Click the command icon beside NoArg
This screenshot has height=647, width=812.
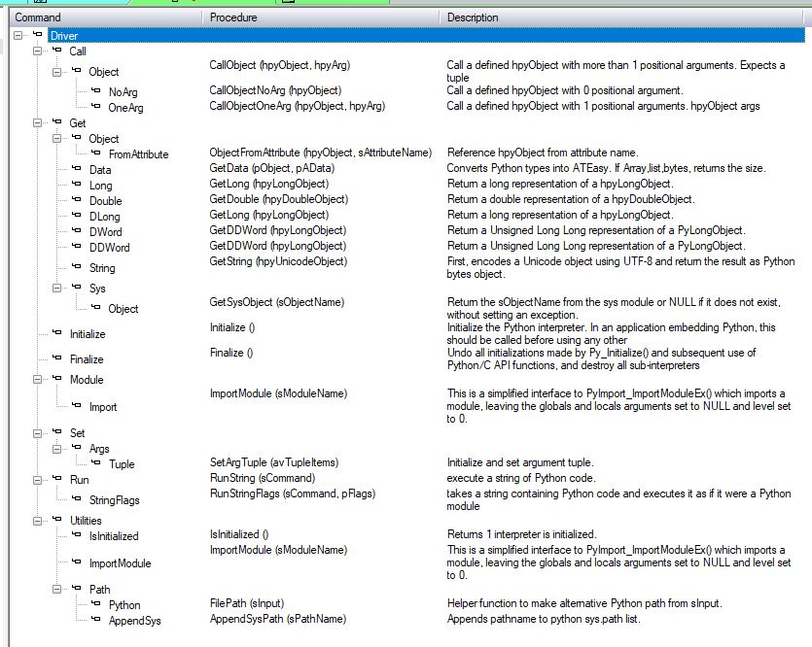point(96,90)
